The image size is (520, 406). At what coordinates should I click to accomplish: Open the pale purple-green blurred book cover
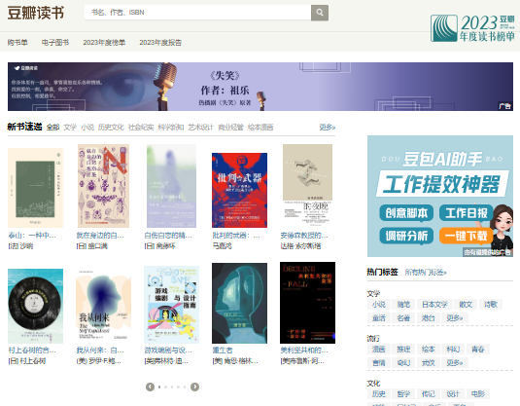click(171, 186)
